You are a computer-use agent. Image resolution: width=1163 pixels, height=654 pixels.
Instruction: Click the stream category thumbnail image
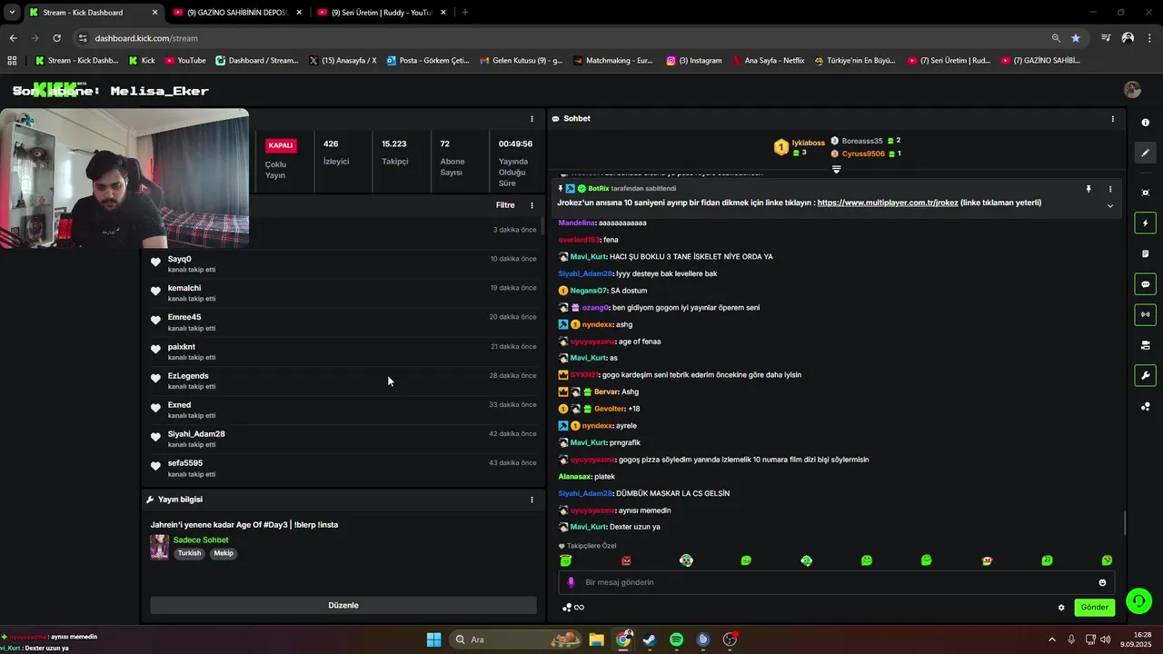[159, 547]
